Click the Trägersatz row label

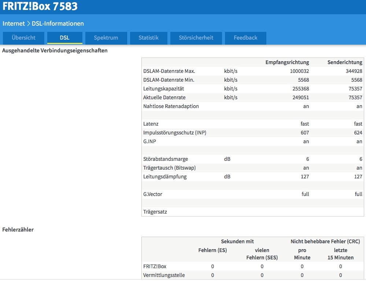click(155, 212)
